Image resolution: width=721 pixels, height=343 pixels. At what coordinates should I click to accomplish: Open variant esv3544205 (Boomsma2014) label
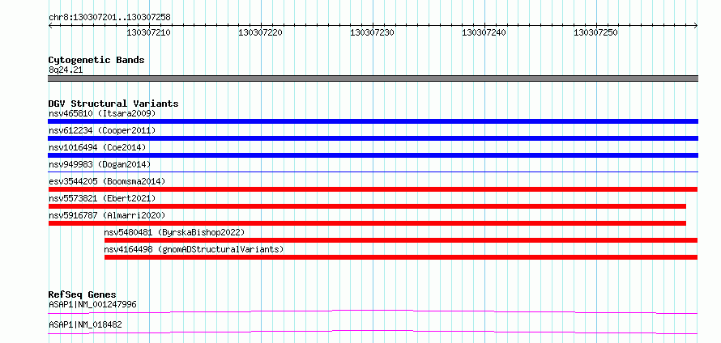(107, 181)
